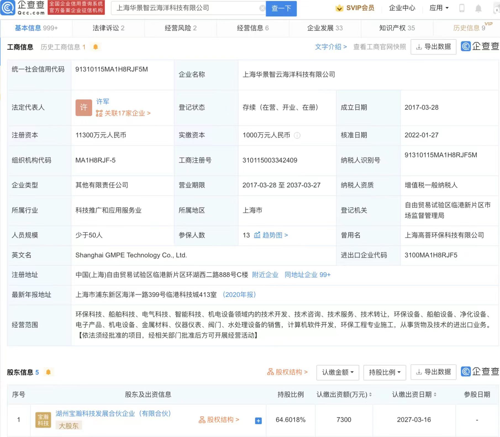Open the (2020年报) link
The height and width of the screenshot is (437, 500).
[x=239, y=295]
